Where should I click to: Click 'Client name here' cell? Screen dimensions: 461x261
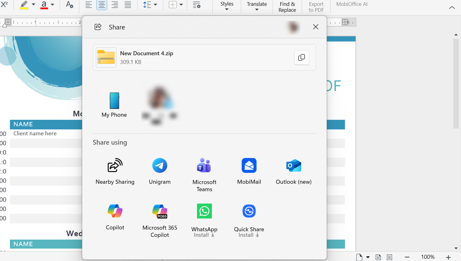pos(35,133)
